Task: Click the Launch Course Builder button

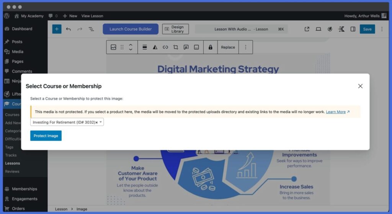Action: 131,29
